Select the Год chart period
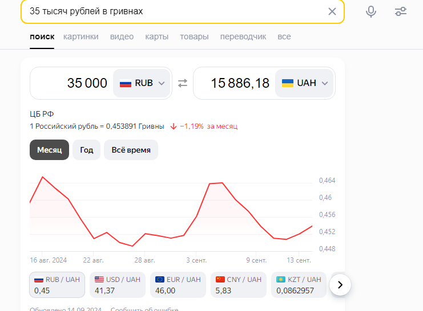The width and height of the screenshot is (423, 311). (x=87, y=150)
